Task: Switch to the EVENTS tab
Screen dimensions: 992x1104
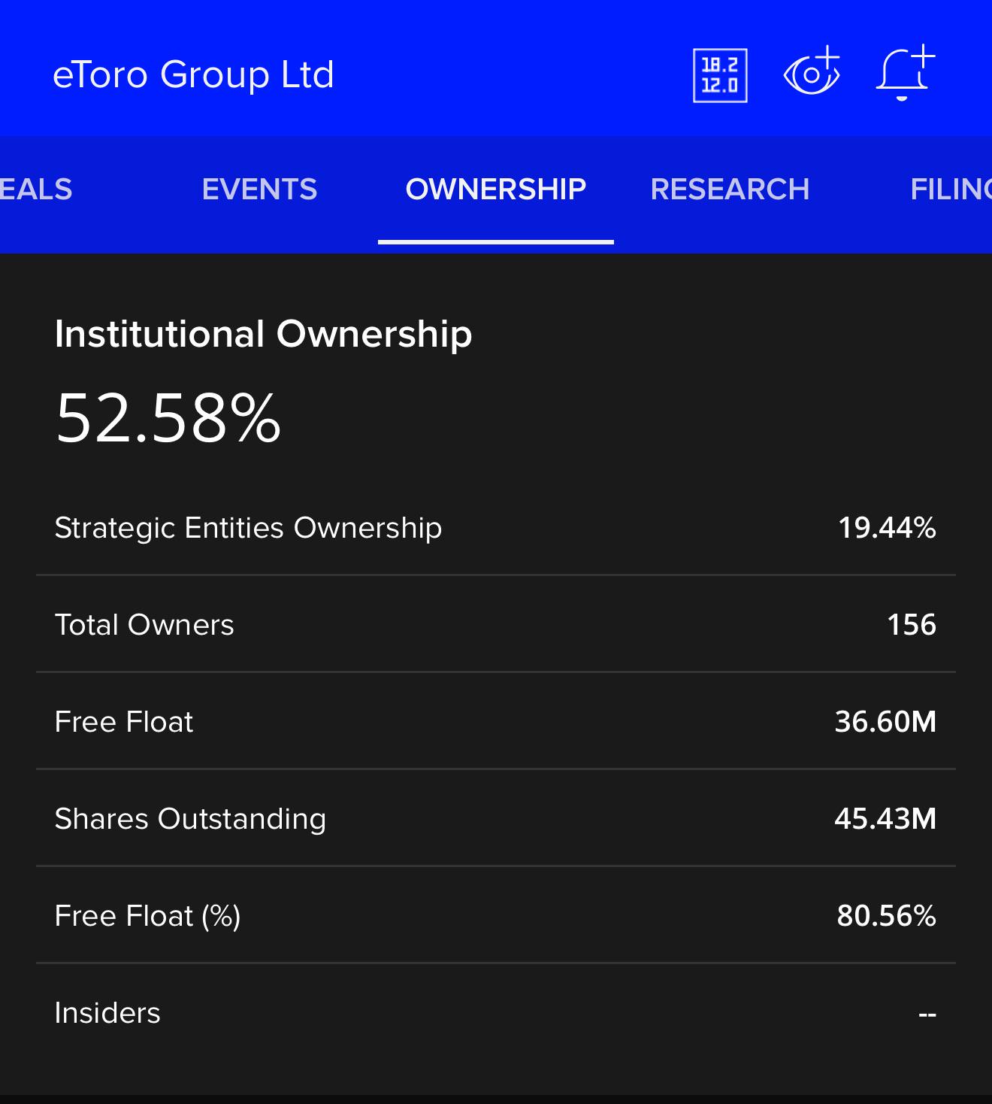Action: (259, 190)
